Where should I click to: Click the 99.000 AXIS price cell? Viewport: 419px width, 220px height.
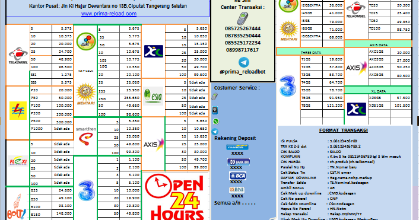click(x=198, y=167)
